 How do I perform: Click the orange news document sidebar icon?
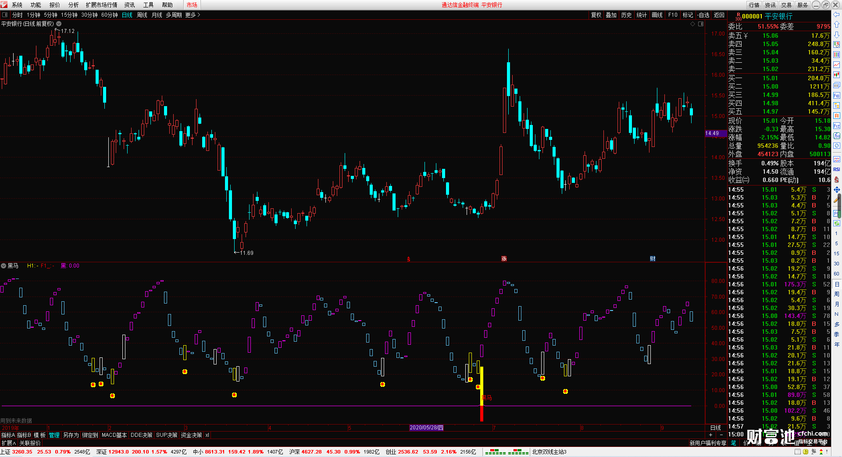pyautogui.click(x=837, y=116)
